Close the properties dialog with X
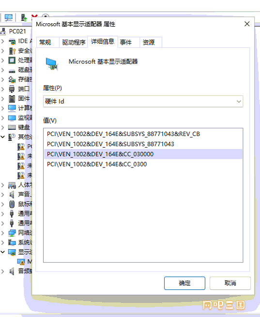Image resolution: width=260 pixels, height=317 pixels. point(247,24)
